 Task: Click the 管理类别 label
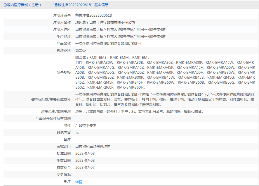pos(64,51)
